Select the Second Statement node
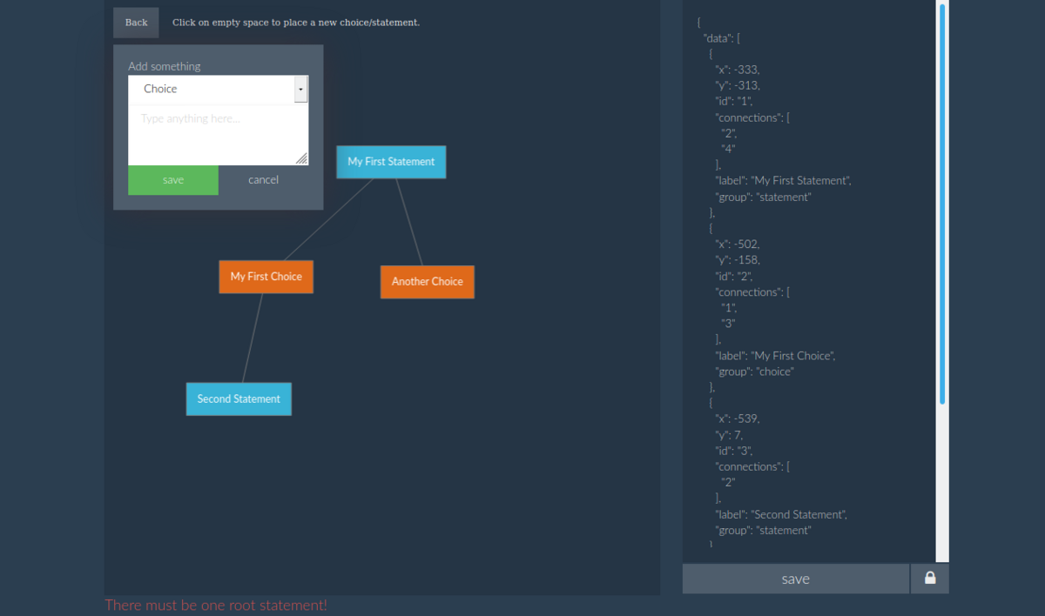The image size is (1045, 616). [239, 398]
